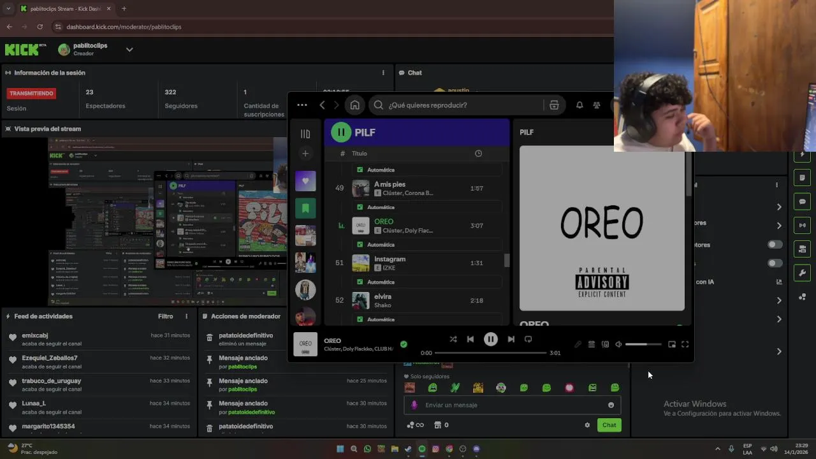Click 'Enviar un mensaje' chat input
Image resolution: width=816 pixels, height=459 pixels.
[x=512, y=405]
